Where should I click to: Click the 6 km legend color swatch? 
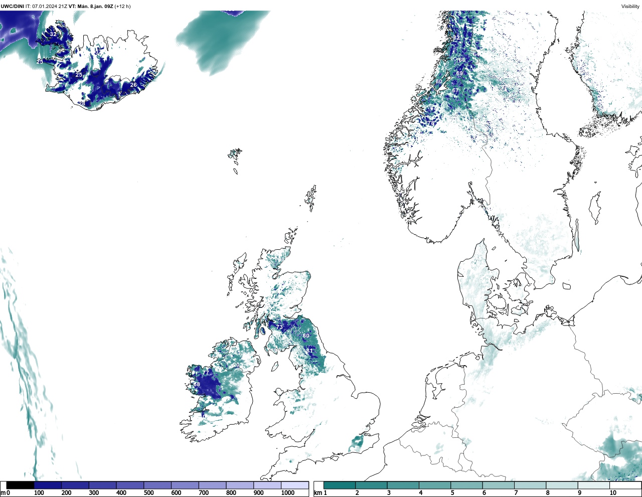498,485
